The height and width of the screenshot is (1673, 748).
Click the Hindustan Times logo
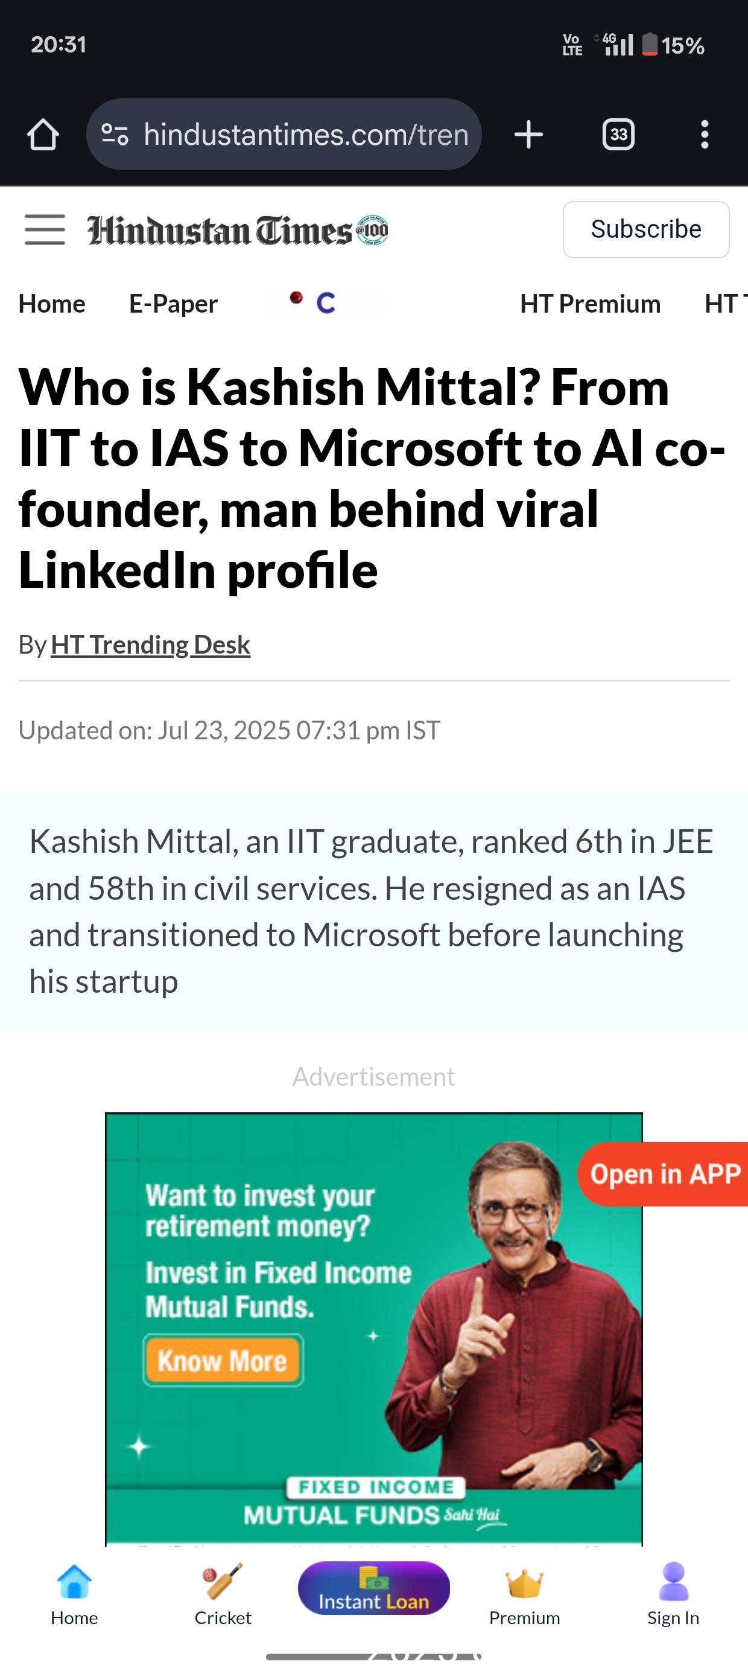(238, 231)
